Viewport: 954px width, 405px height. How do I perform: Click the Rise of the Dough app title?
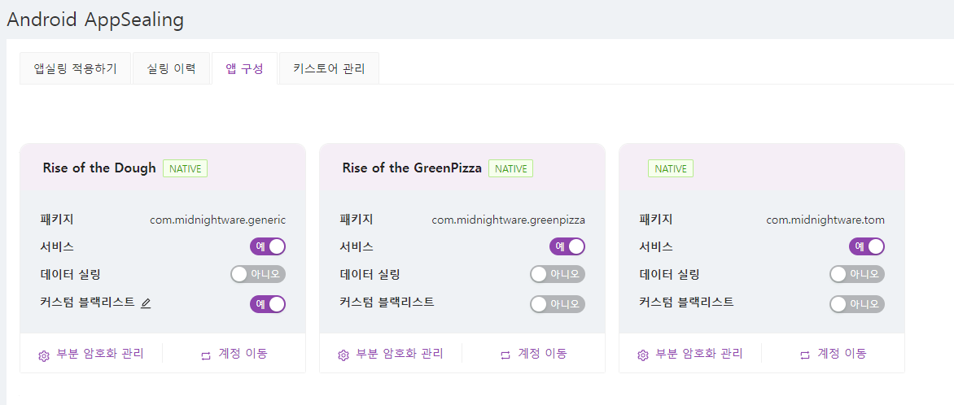click(99, 168)
